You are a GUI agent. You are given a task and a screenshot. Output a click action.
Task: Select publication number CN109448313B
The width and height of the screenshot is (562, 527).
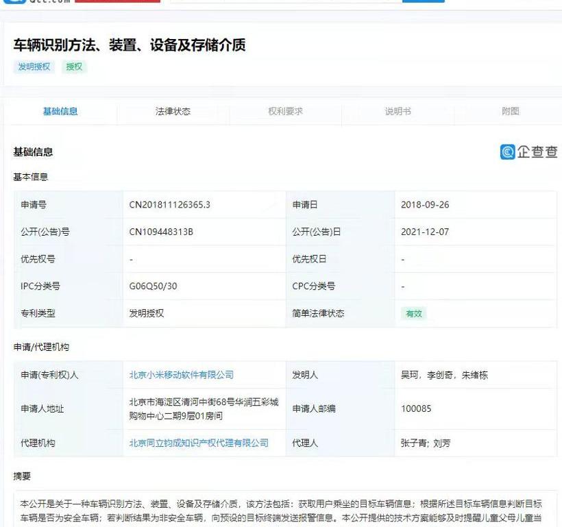tap(161, 232)
